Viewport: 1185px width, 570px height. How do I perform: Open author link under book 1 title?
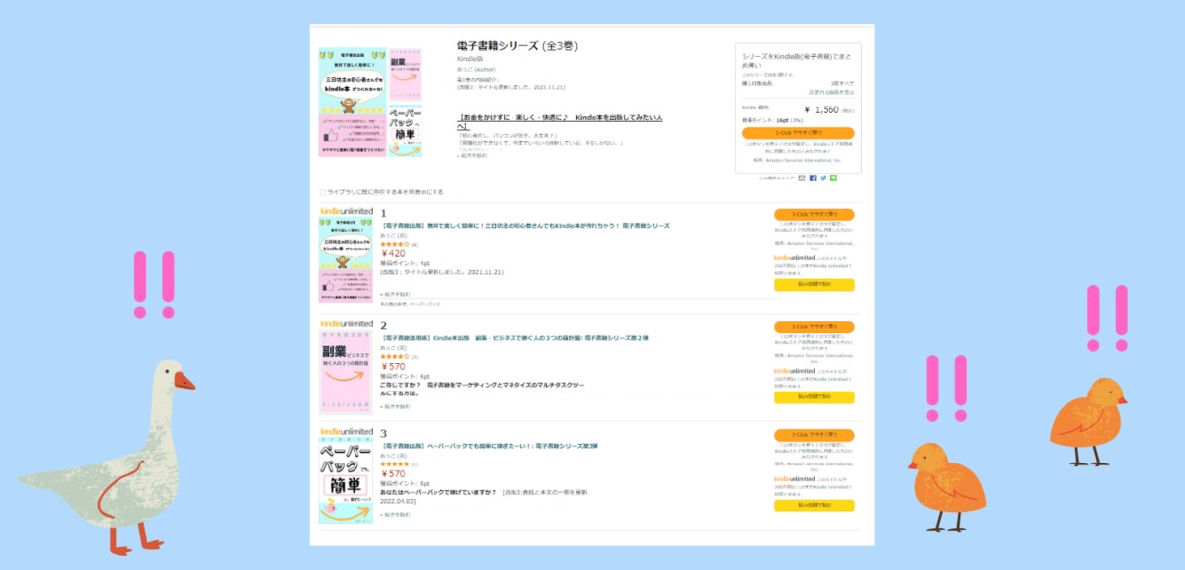coord(393,236)
